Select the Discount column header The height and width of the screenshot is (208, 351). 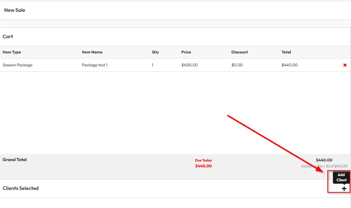point(240,52)
